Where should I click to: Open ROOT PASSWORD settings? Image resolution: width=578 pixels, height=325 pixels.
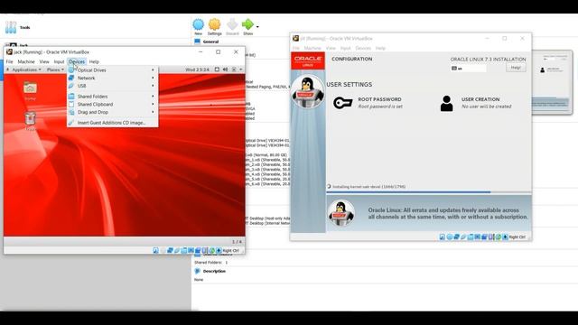point(380,102)
